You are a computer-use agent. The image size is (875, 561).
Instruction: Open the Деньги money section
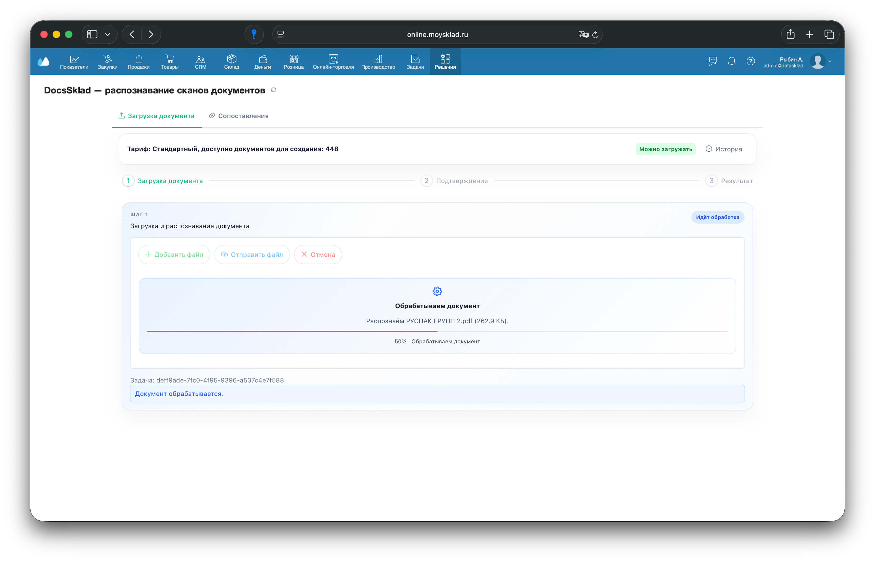[x=263, y=61]
